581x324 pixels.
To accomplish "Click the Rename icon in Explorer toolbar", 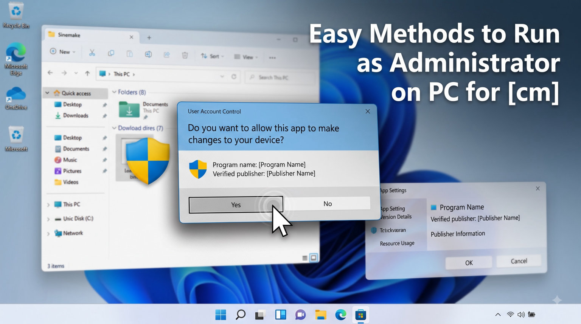I will pyautogui.click(x=148, y=54).
